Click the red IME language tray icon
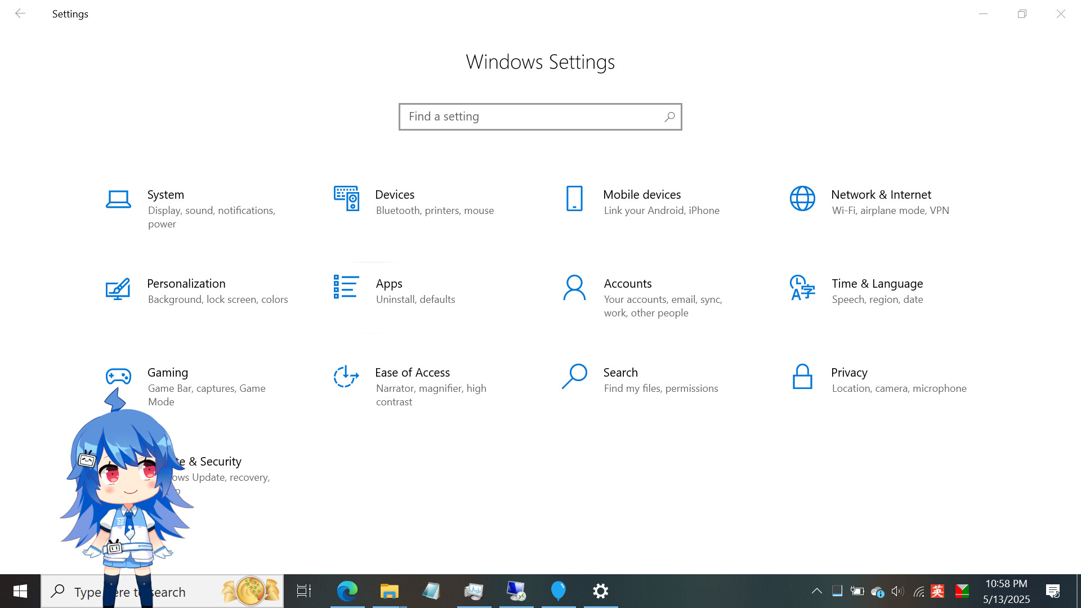 [938, 591]
